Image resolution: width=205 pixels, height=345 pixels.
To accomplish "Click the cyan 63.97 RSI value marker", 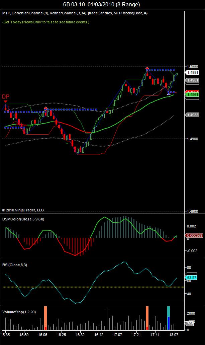I will pyautogui.click(x=192, y=278).
